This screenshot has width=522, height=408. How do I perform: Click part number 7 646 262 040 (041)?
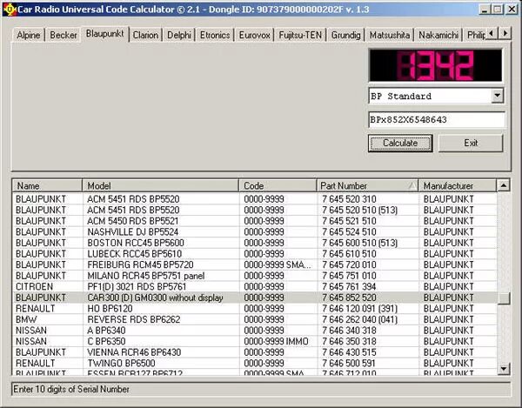(360, 319)
